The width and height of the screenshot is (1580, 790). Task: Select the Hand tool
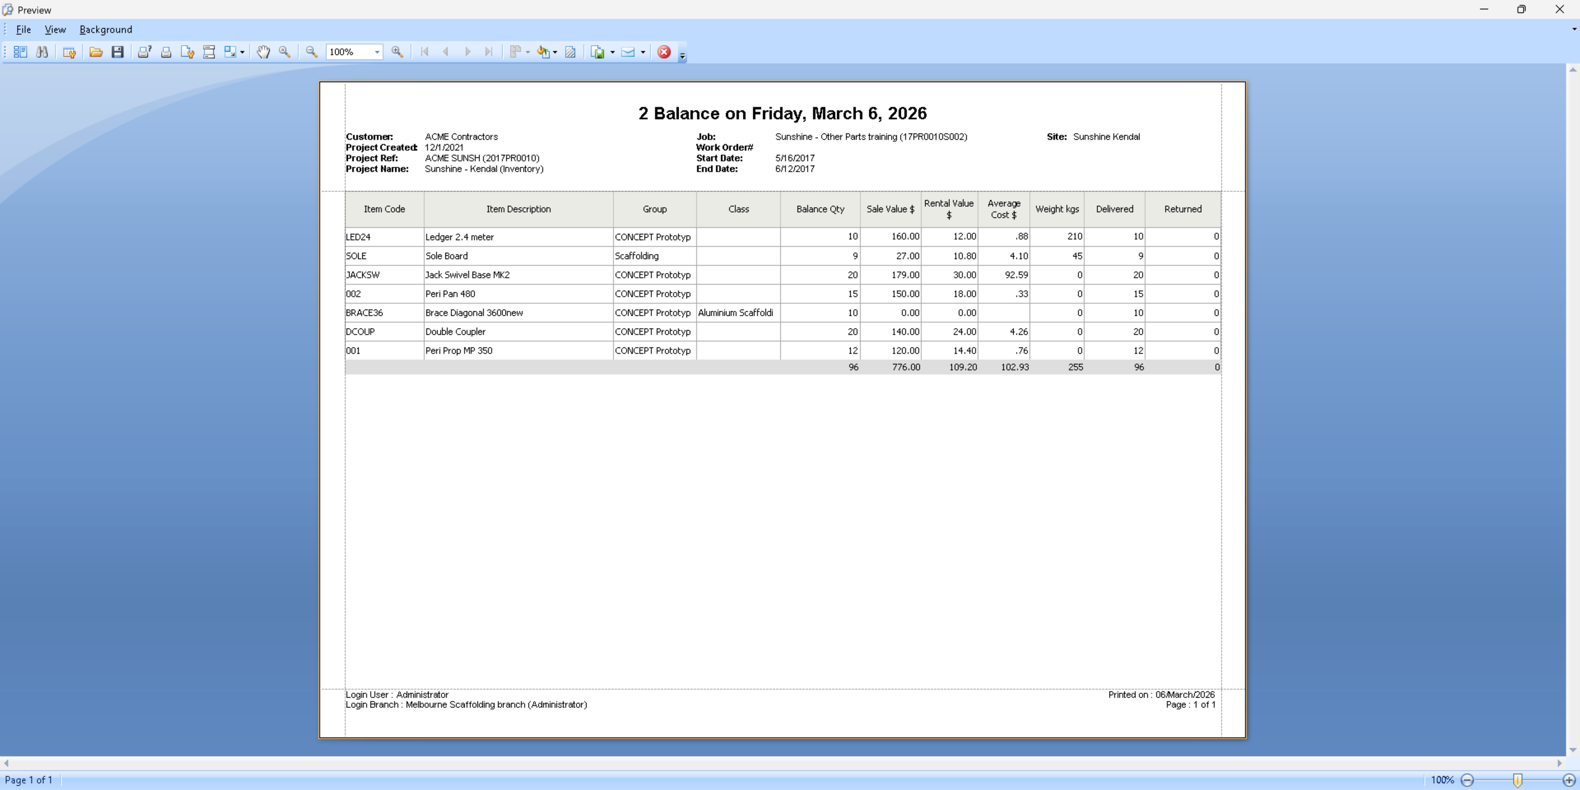(264, 52)
